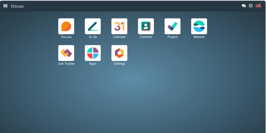Open the Discuss app icon
This screenshot has width=266, height=133.
[x=66, y=26]
